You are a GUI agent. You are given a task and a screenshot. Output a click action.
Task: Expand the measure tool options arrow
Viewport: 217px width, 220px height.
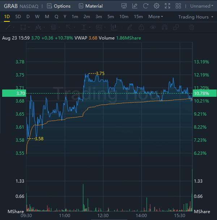pyautogui.click(x=90, y=27)
